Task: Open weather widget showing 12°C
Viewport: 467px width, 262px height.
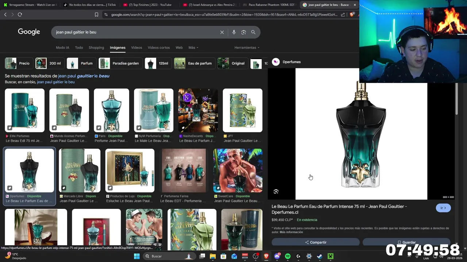Action: click(x=15, y=256)
